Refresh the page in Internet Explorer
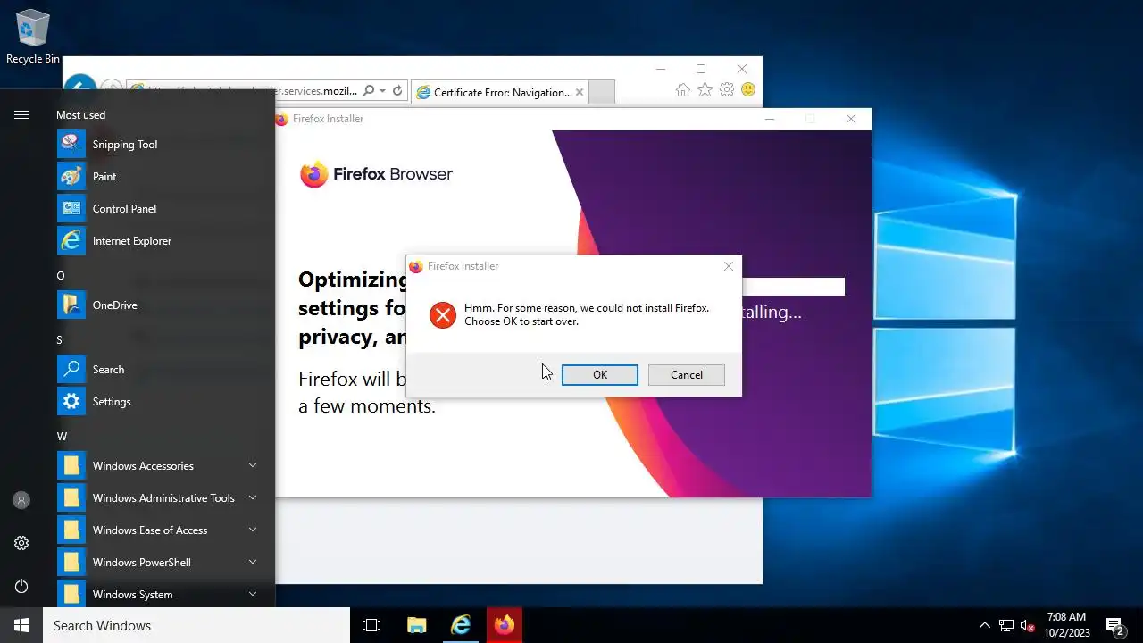Viewport: 1143px width, 643px height. [397, 91]
